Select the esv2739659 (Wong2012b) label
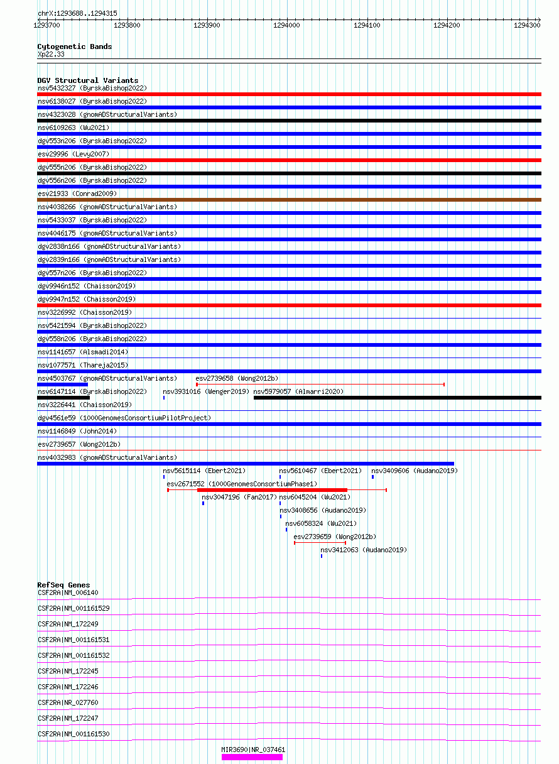This screenshot has height=764, width=559. point(335,537)
